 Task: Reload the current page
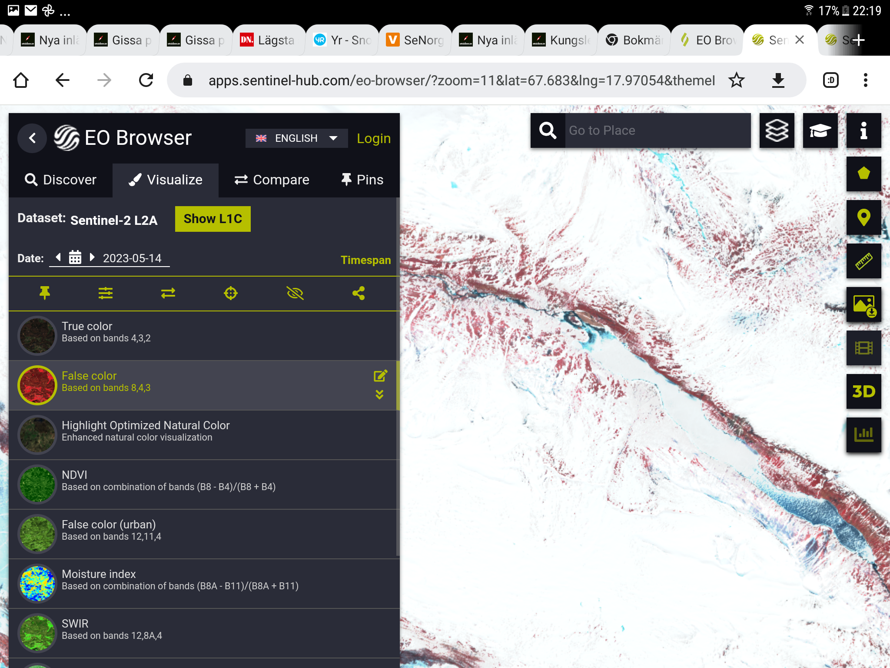(146, 80)
